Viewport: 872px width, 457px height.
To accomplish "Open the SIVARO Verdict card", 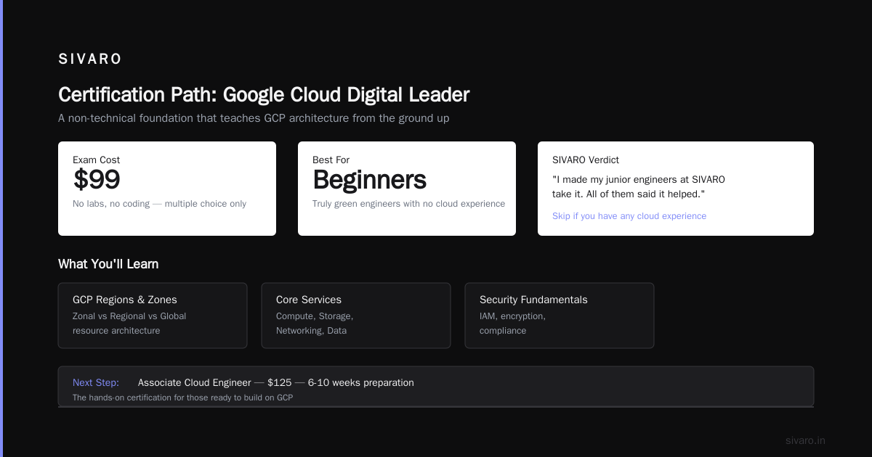I will [x=676, y=189].
